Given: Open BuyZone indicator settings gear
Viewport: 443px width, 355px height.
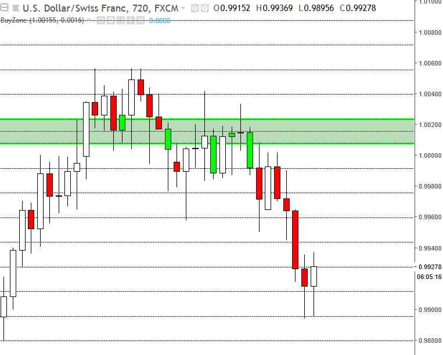Looking at the screenshot, I should click(x=111, y=20).
